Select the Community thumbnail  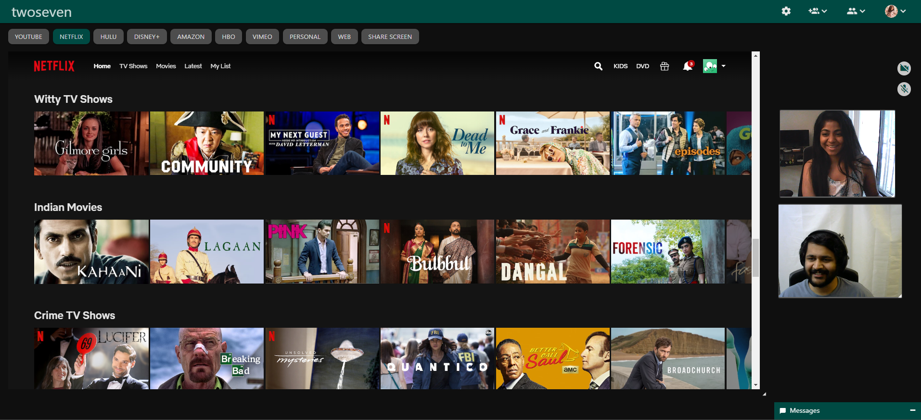(x=207, y=143)
